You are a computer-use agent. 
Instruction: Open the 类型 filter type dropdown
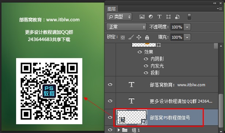(x=119, y=17)
